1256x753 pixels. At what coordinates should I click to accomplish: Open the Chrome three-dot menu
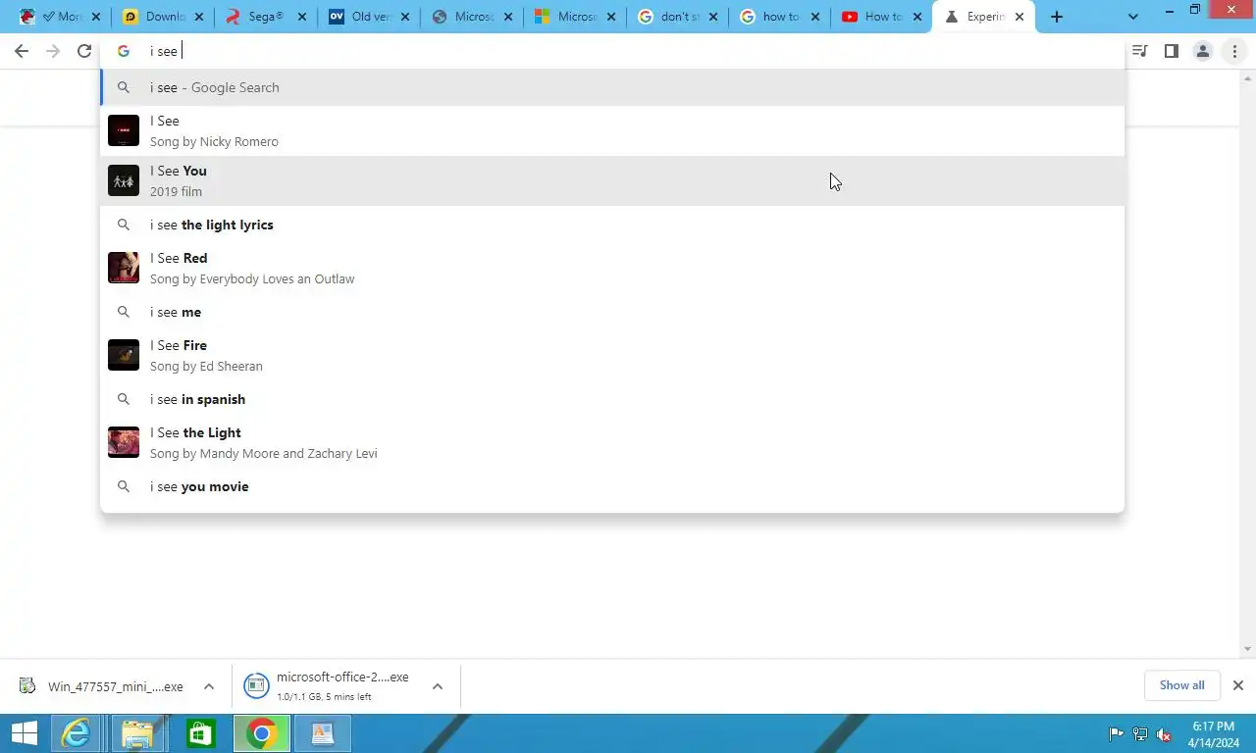click(x=1234, y=51)
